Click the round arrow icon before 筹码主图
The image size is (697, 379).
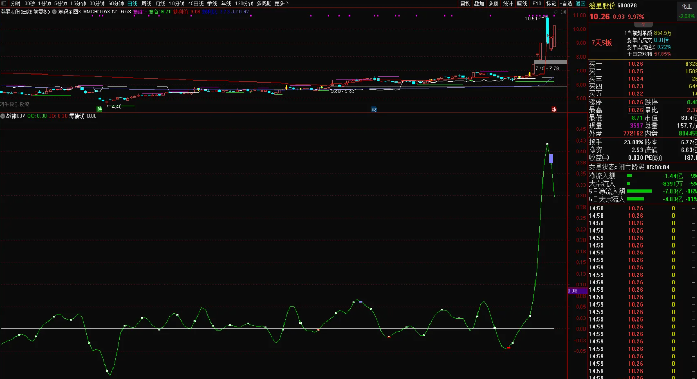(x=54, y=11)
